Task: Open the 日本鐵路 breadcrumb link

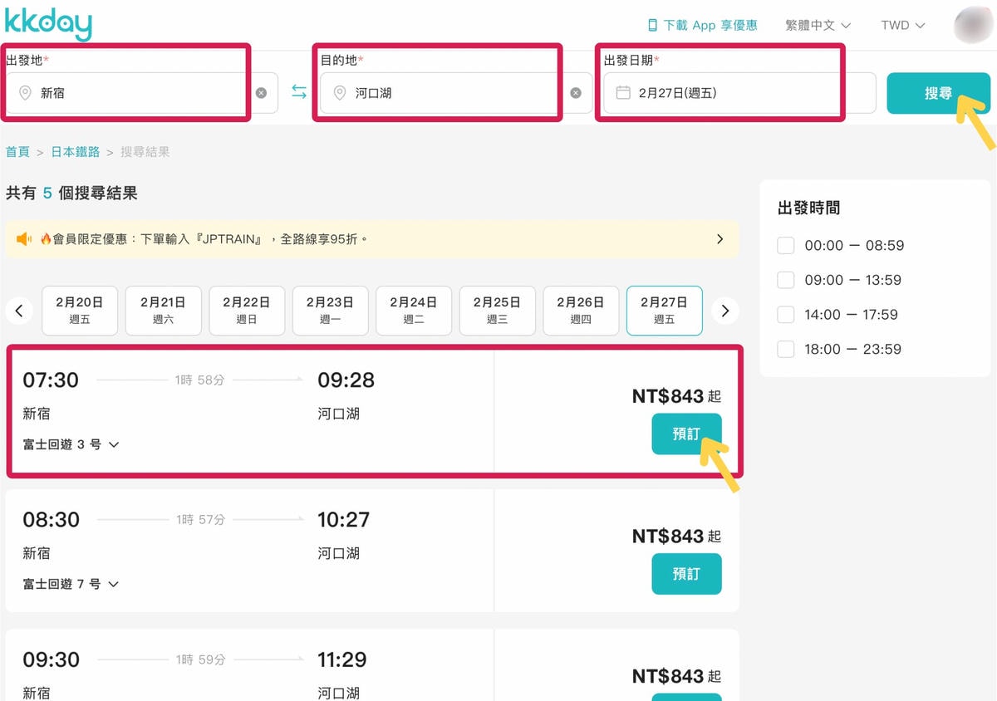Action: click(76, 152)
